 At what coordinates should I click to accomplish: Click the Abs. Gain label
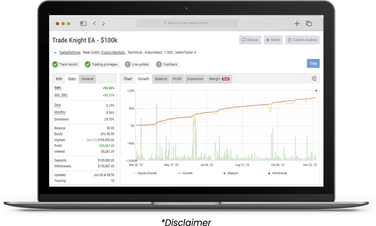[x=61, y=95]
